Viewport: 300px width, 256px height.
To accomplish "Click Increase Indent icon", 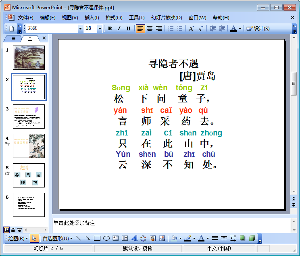I will pyautogui.click(x=222, y=29).
